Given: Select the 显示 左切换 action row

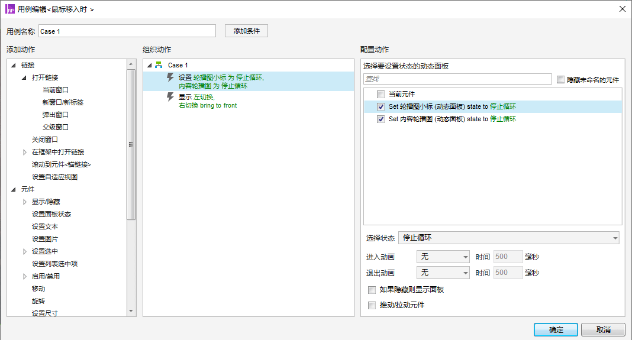Looking at the screenshot, I should coord(249,101).
